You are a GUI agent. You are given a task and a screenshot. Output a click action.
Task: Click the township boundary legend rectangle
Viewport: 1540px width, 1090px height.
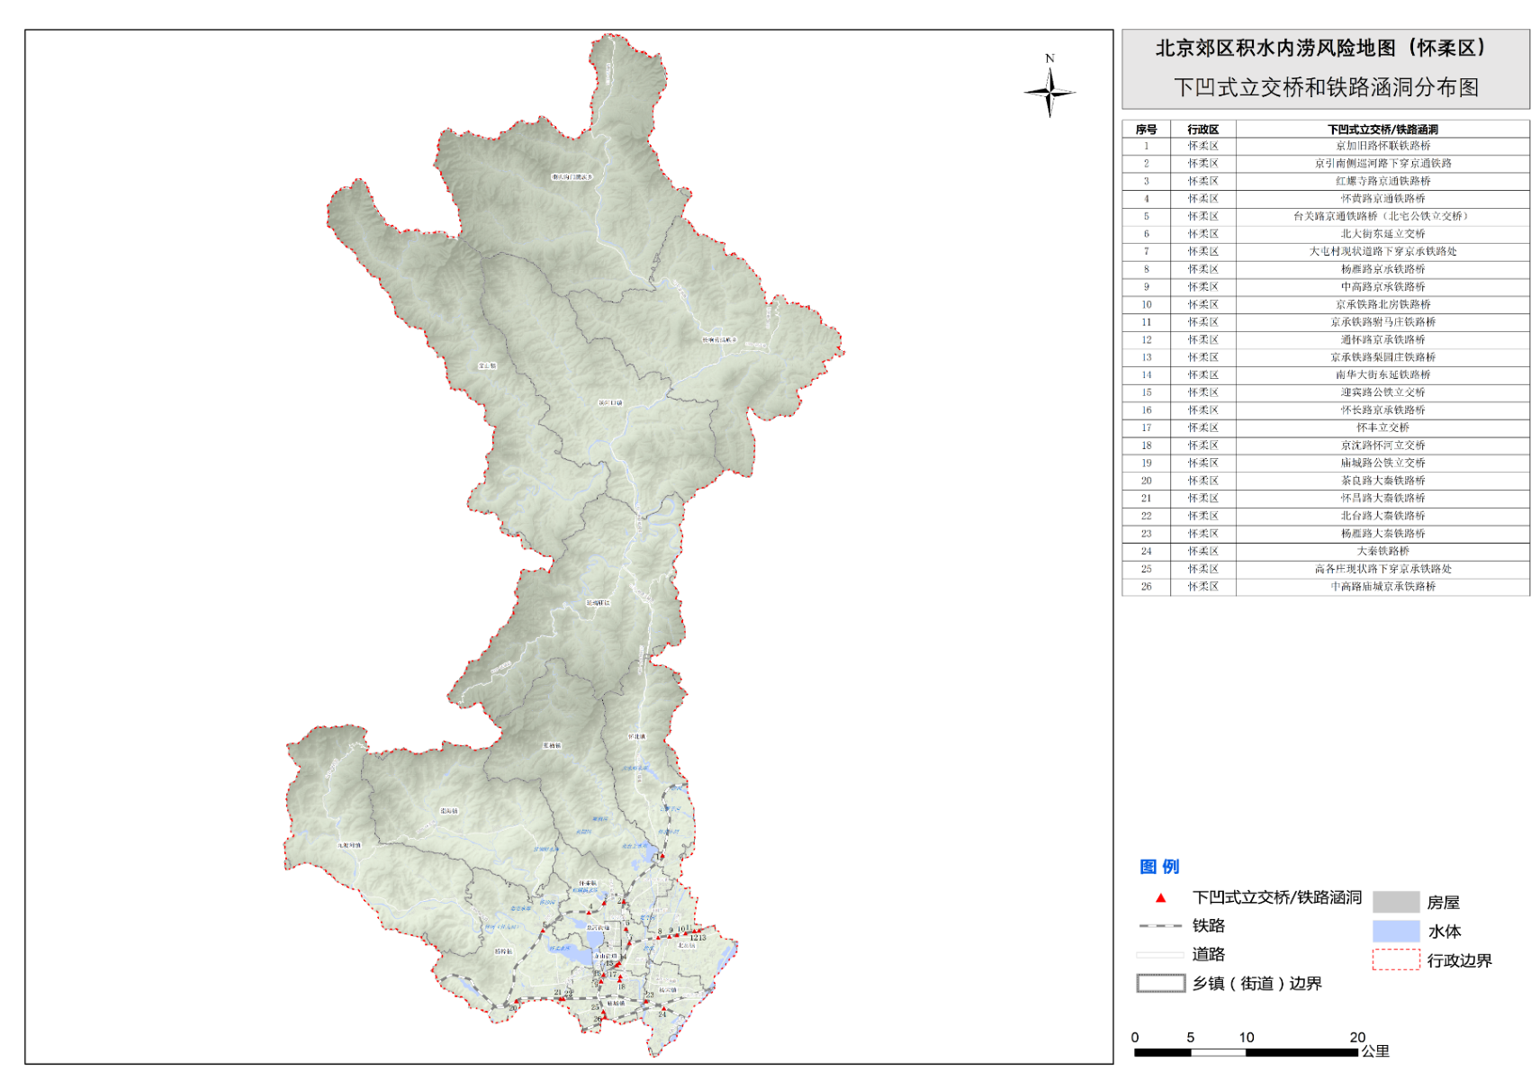[1160, 983]
